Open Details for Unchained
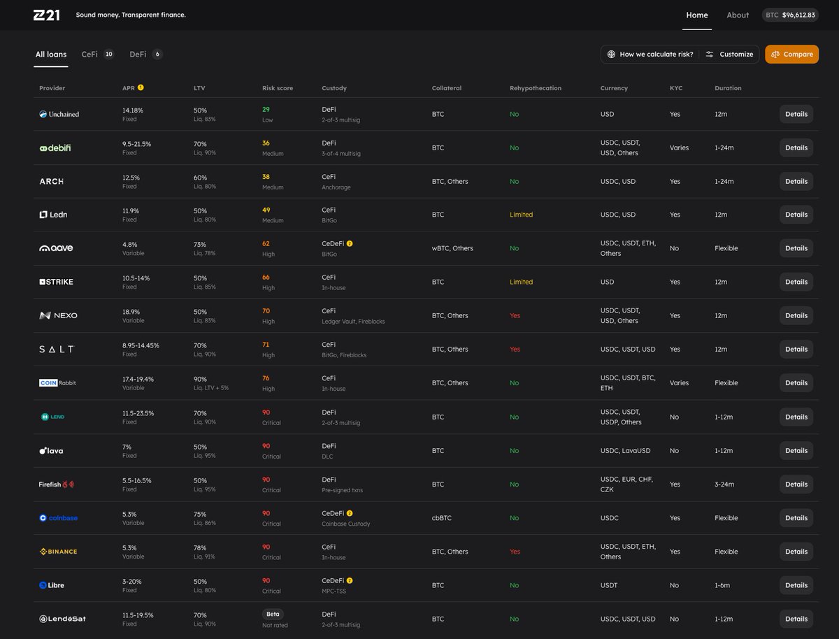 pyautogui.click(x=796, y=114)
